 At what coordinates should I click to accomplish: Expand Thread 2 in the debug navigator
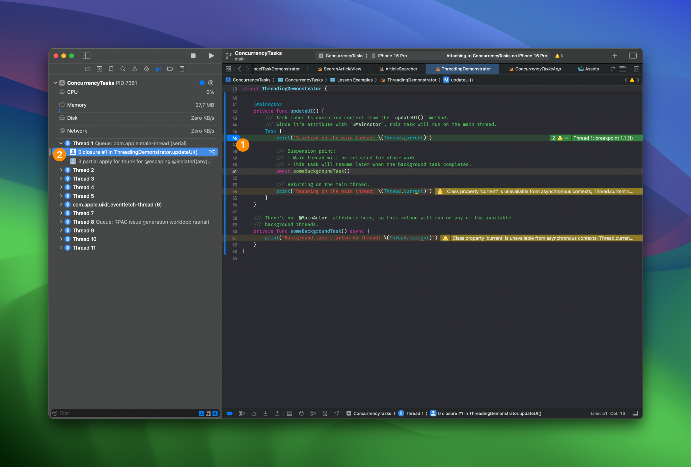click(x=61, y=170)
